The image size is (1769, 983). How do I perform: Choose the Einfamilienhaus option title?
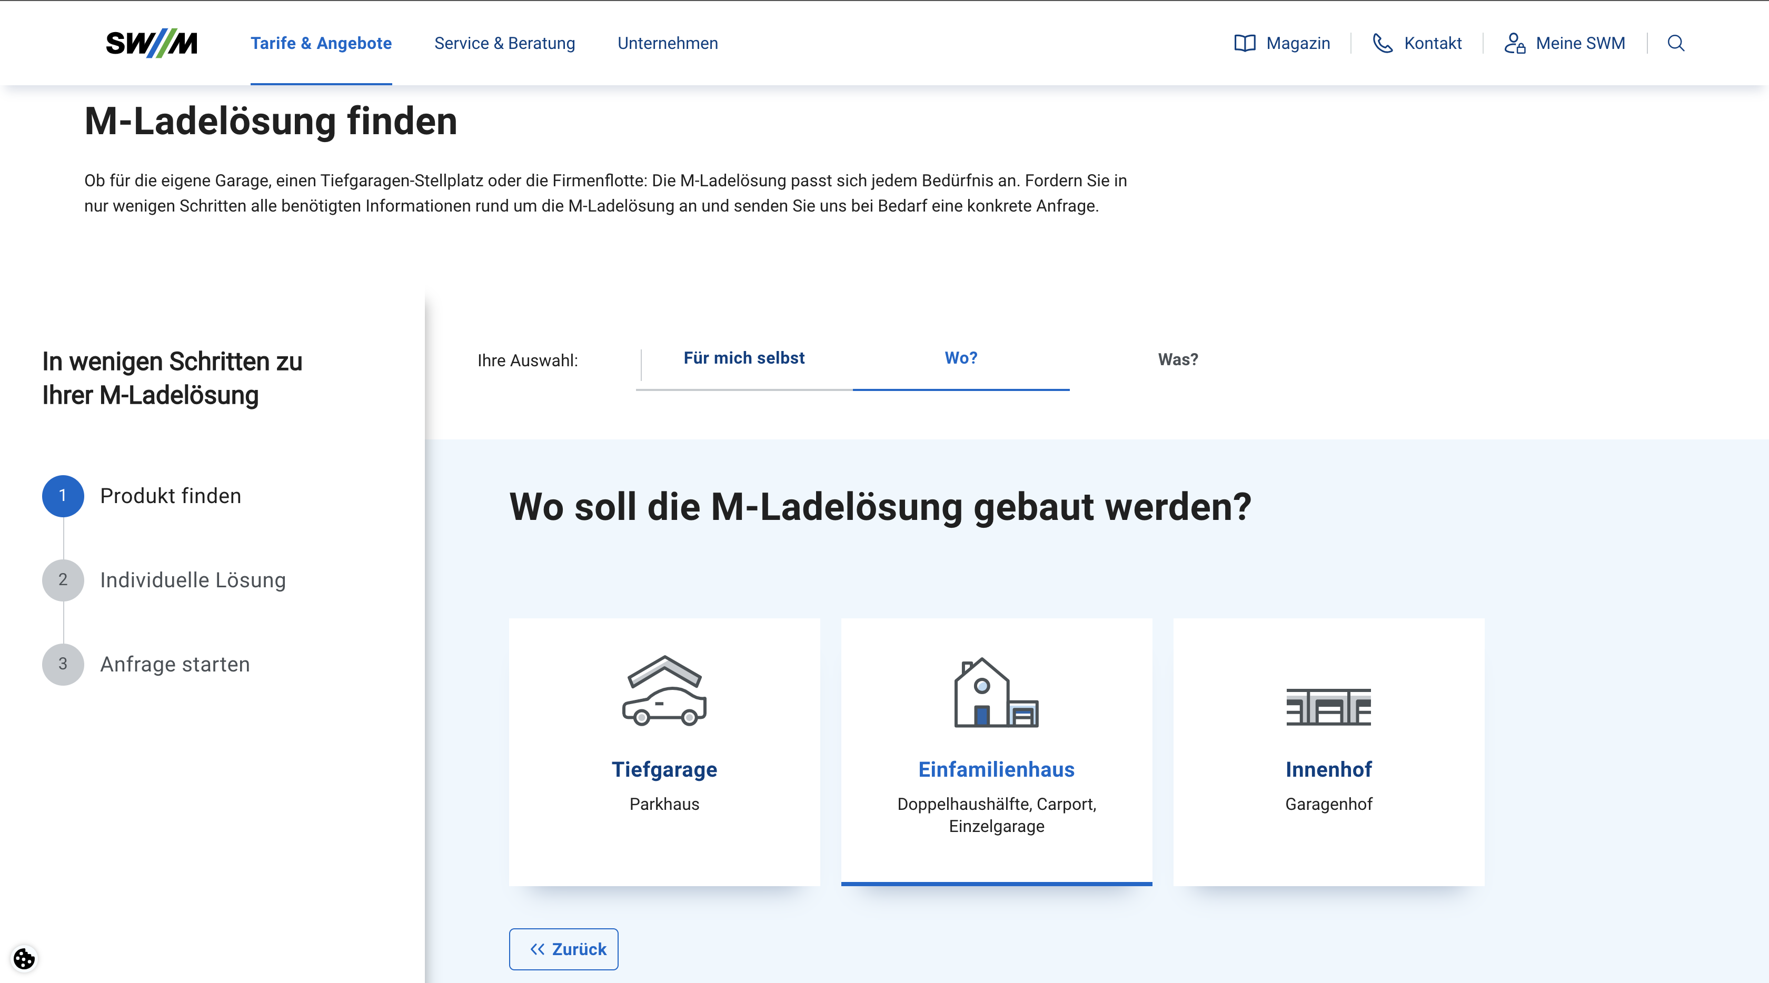997,769
